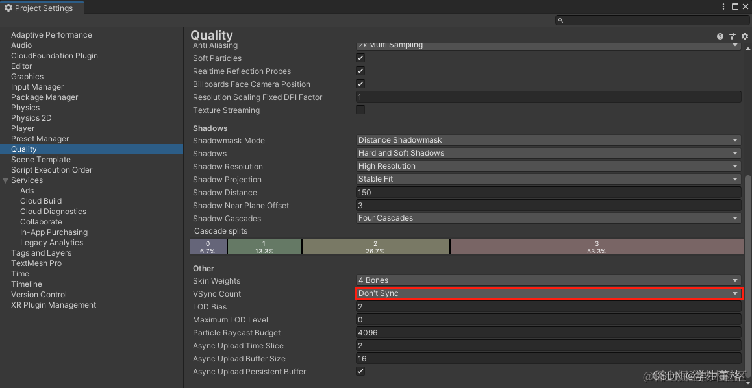Viewport: 752px width, 388px height.
Task: Open the three-dot menu at top right
Action: tap(723, 6)
